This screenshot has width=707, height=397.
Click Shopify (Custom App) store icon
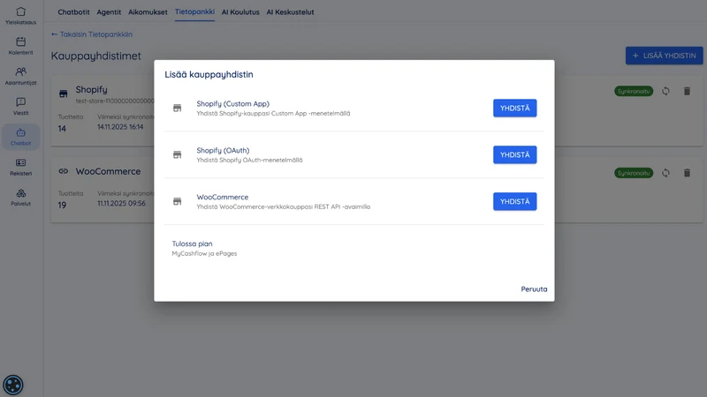tap(178, 108)
